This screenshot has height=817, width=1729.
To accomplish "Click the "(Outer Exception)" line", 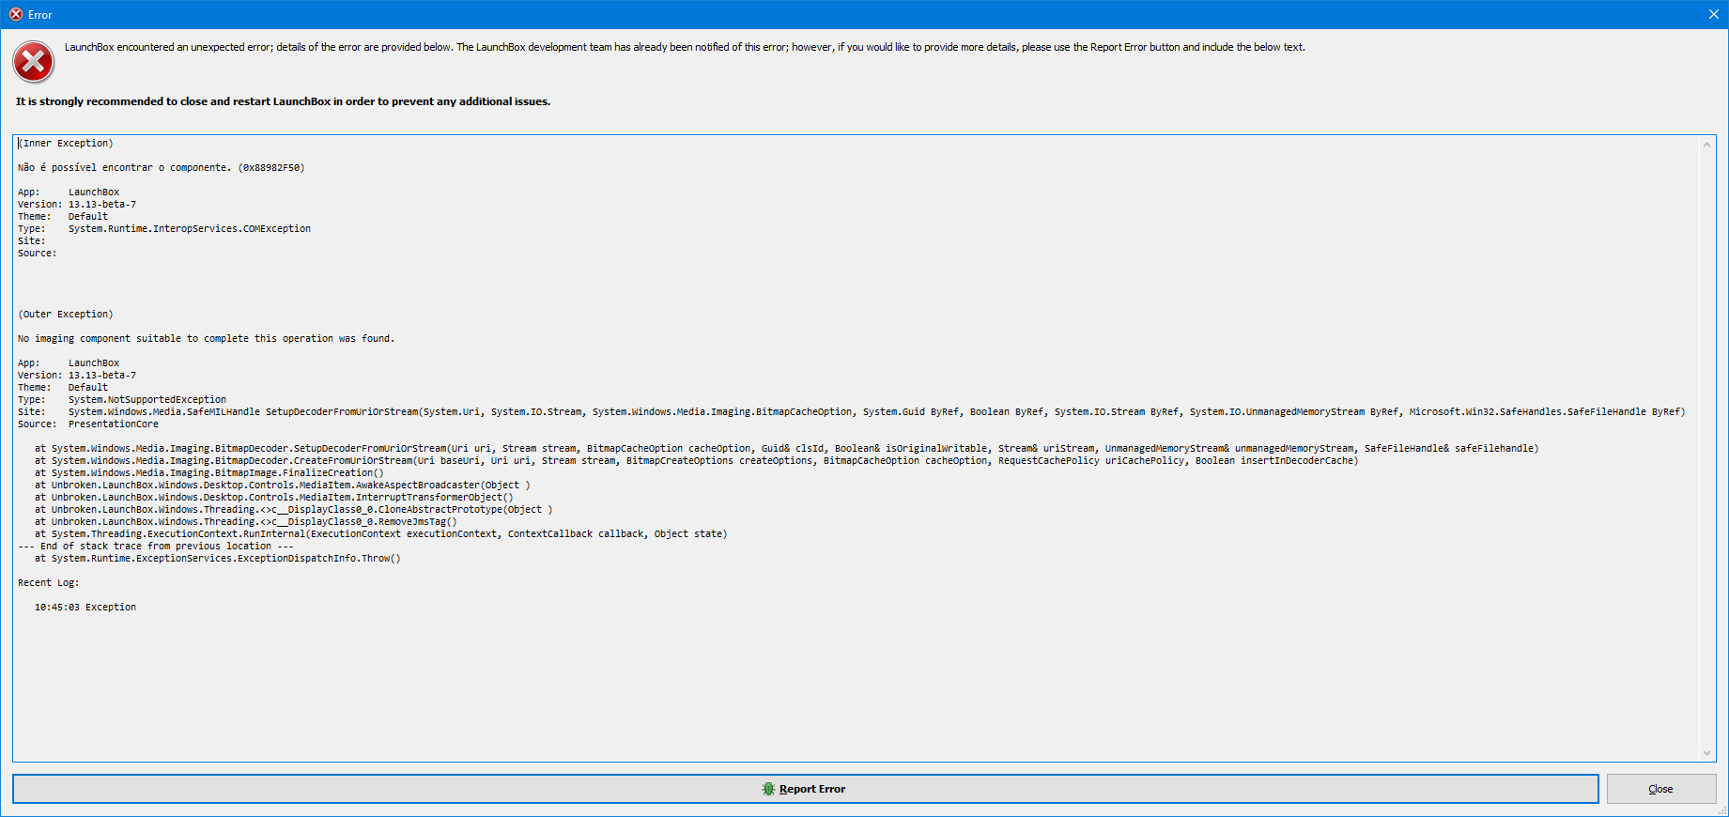I will [x=66, y=315].
